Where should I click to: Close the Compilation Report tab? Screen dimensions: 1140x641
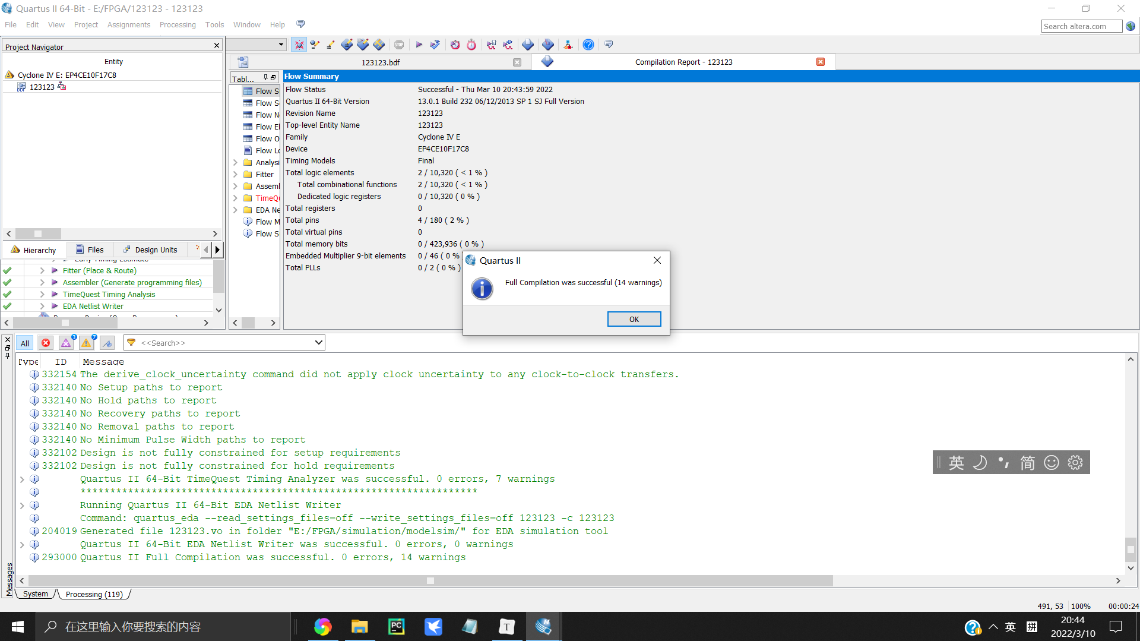click(821, 62)
